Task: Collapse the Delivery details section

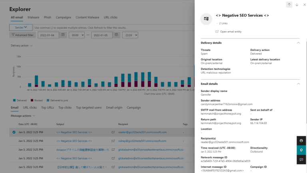Action: 298,42
